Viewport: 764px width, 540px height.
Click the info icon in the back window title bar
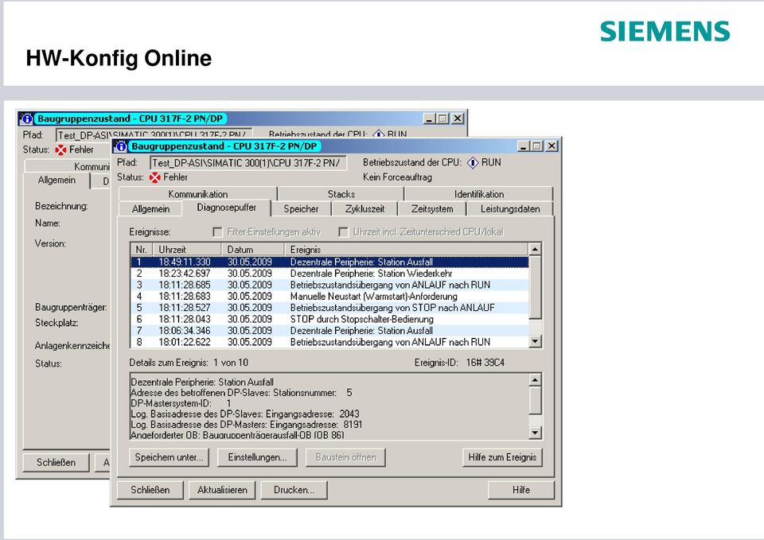point(26,118)
